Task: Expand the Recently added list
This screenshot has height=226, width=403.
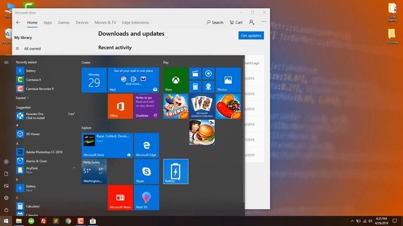Action: pyautogui.click(x=22, y=98)
